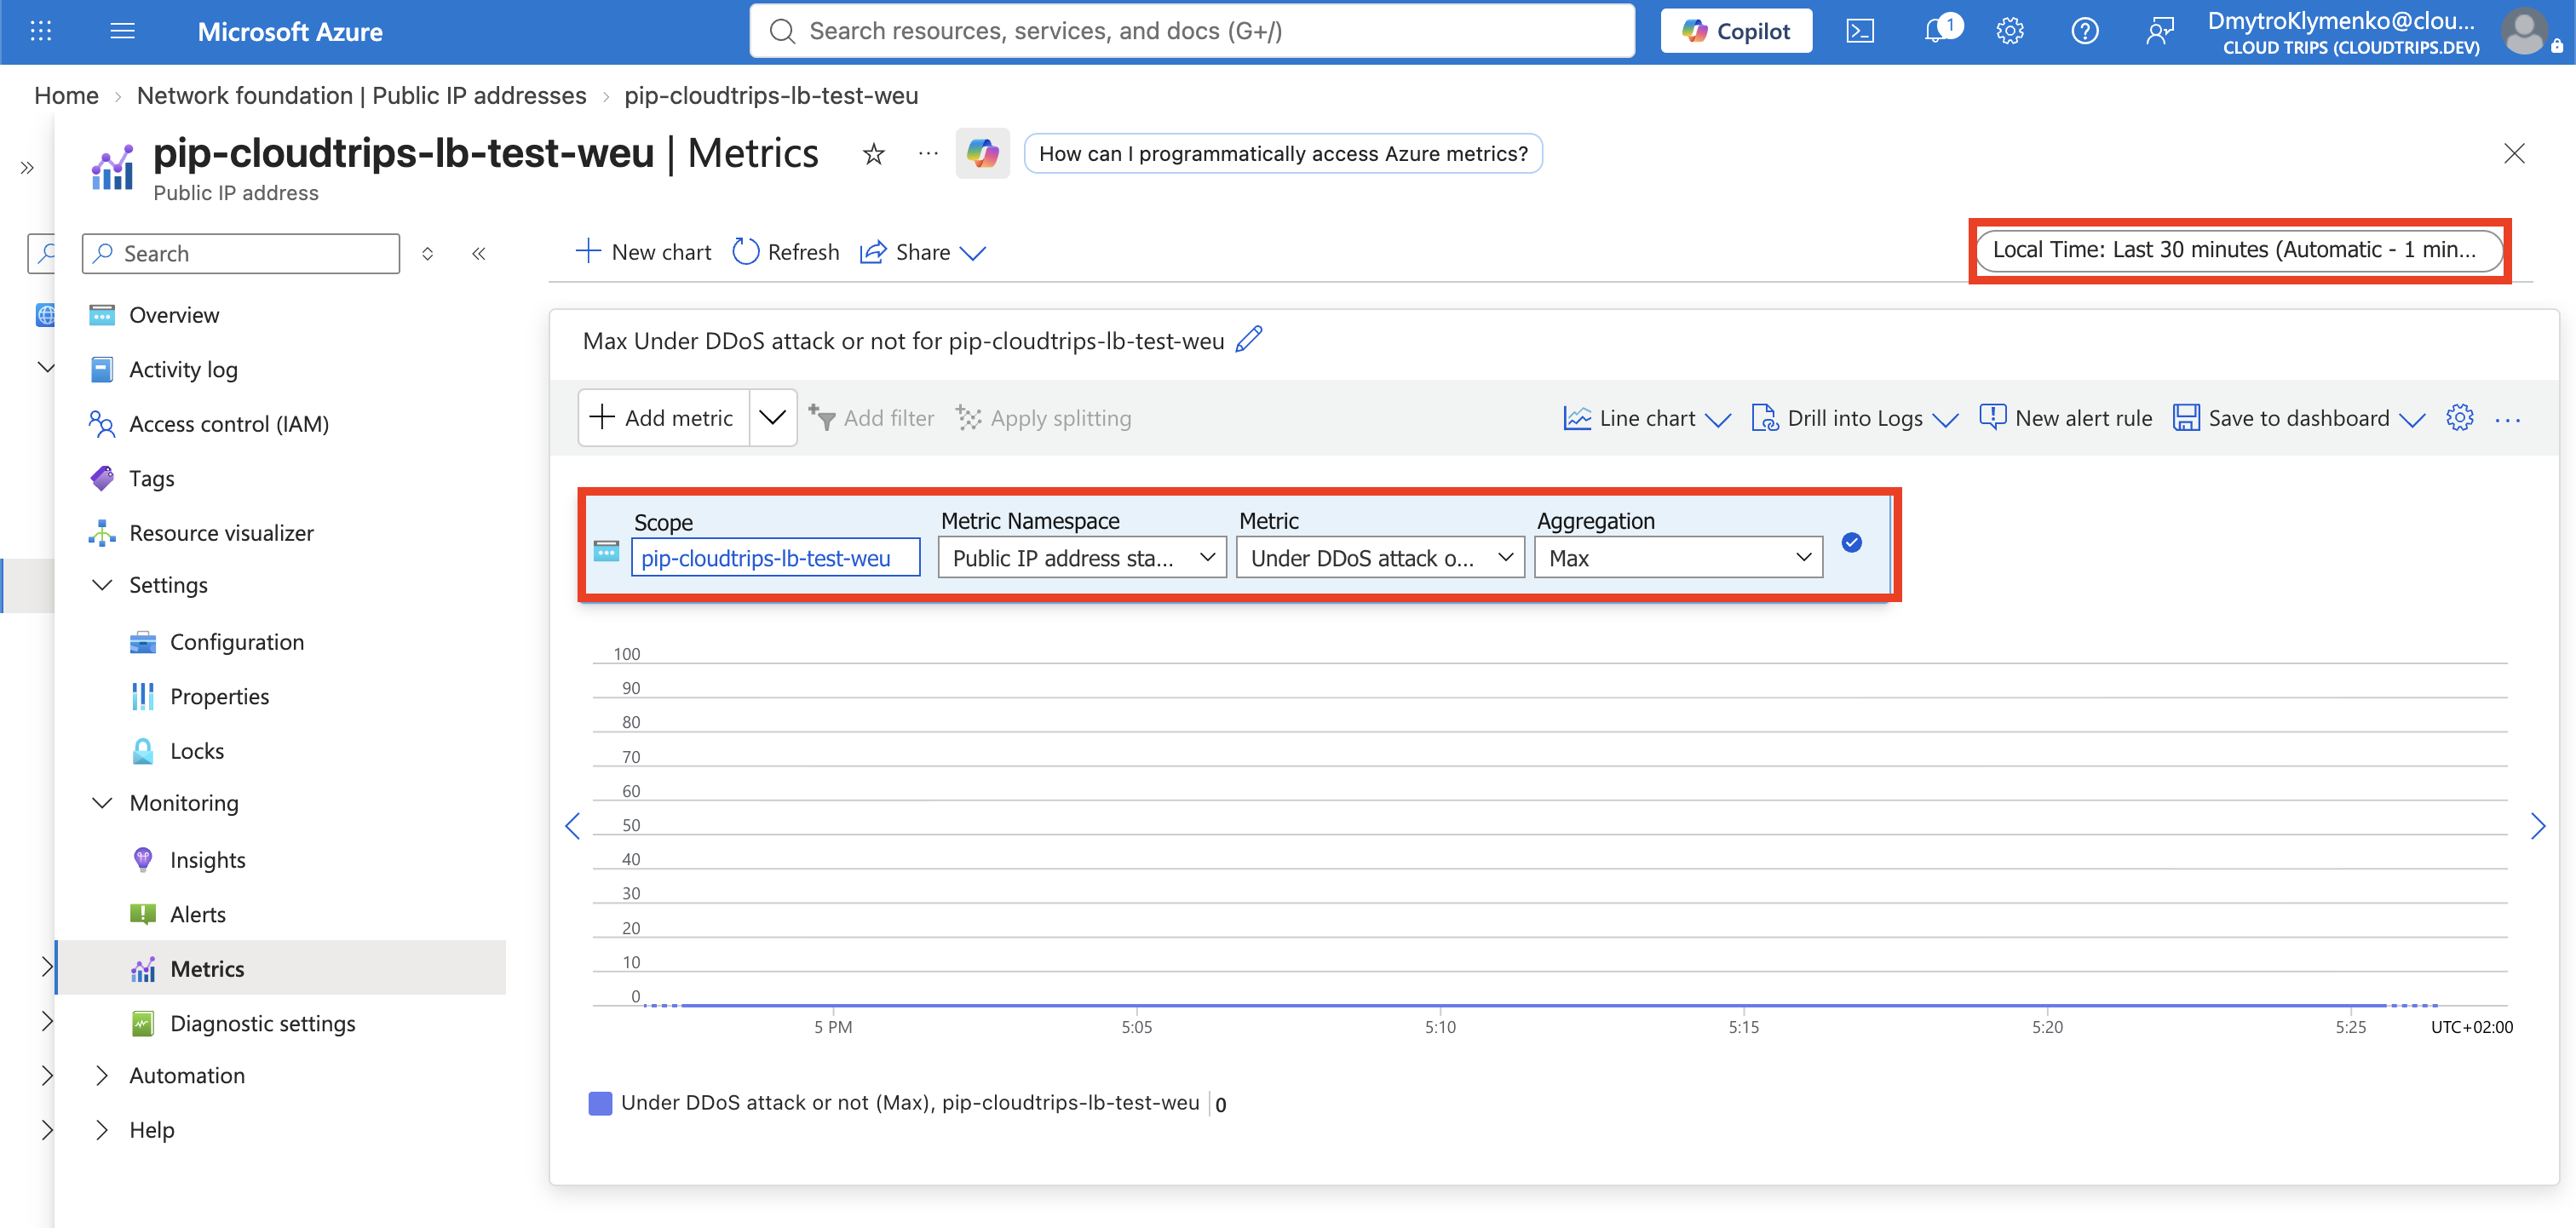The height and width of the screenshot is (1228, 2576).
Task: Open the Azure app launcher grid
Action: tap(41, 31)
